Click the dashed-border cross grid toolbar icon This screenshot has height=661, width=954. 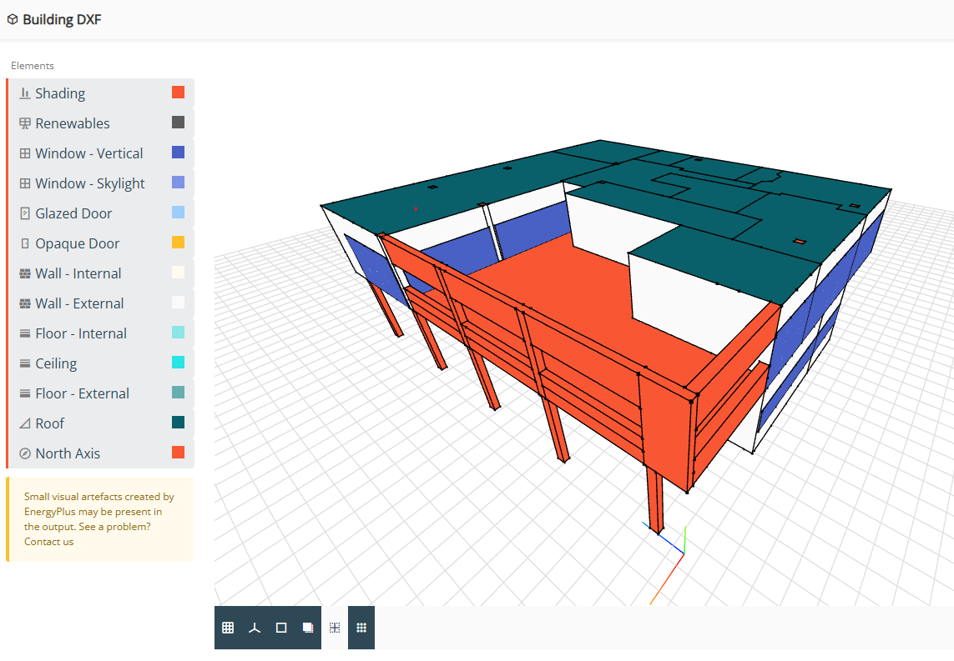tap(335, 628)
